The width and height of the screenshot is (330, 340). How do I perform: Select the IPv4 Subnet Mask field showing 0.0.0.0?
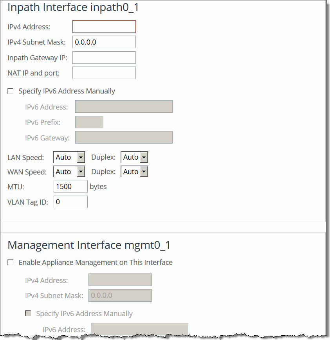coord(104,42)
